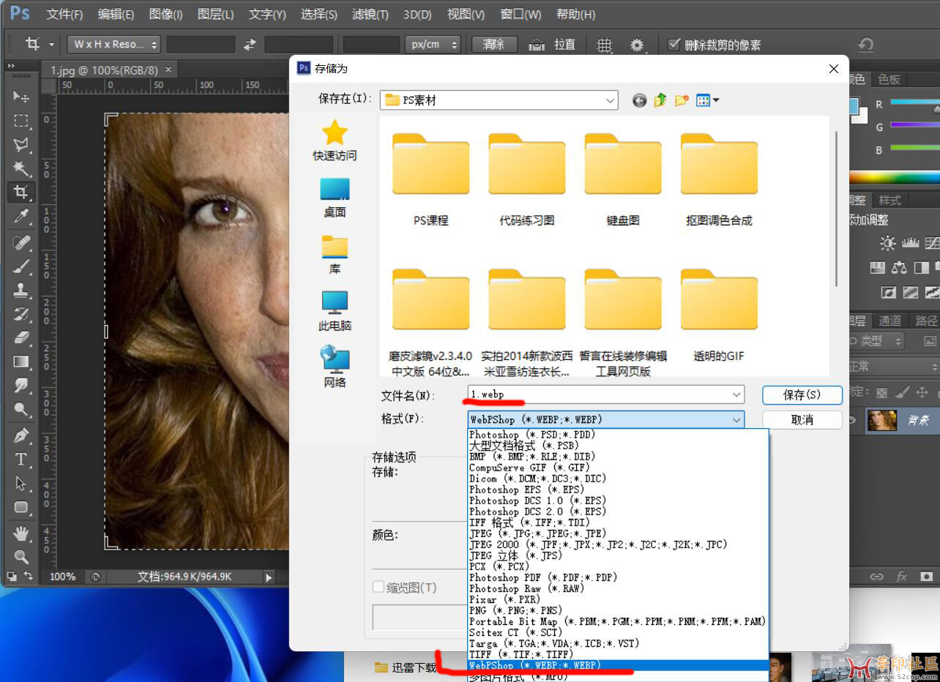Open the save location dropdown
940x682 pixels.
(611, 100)
